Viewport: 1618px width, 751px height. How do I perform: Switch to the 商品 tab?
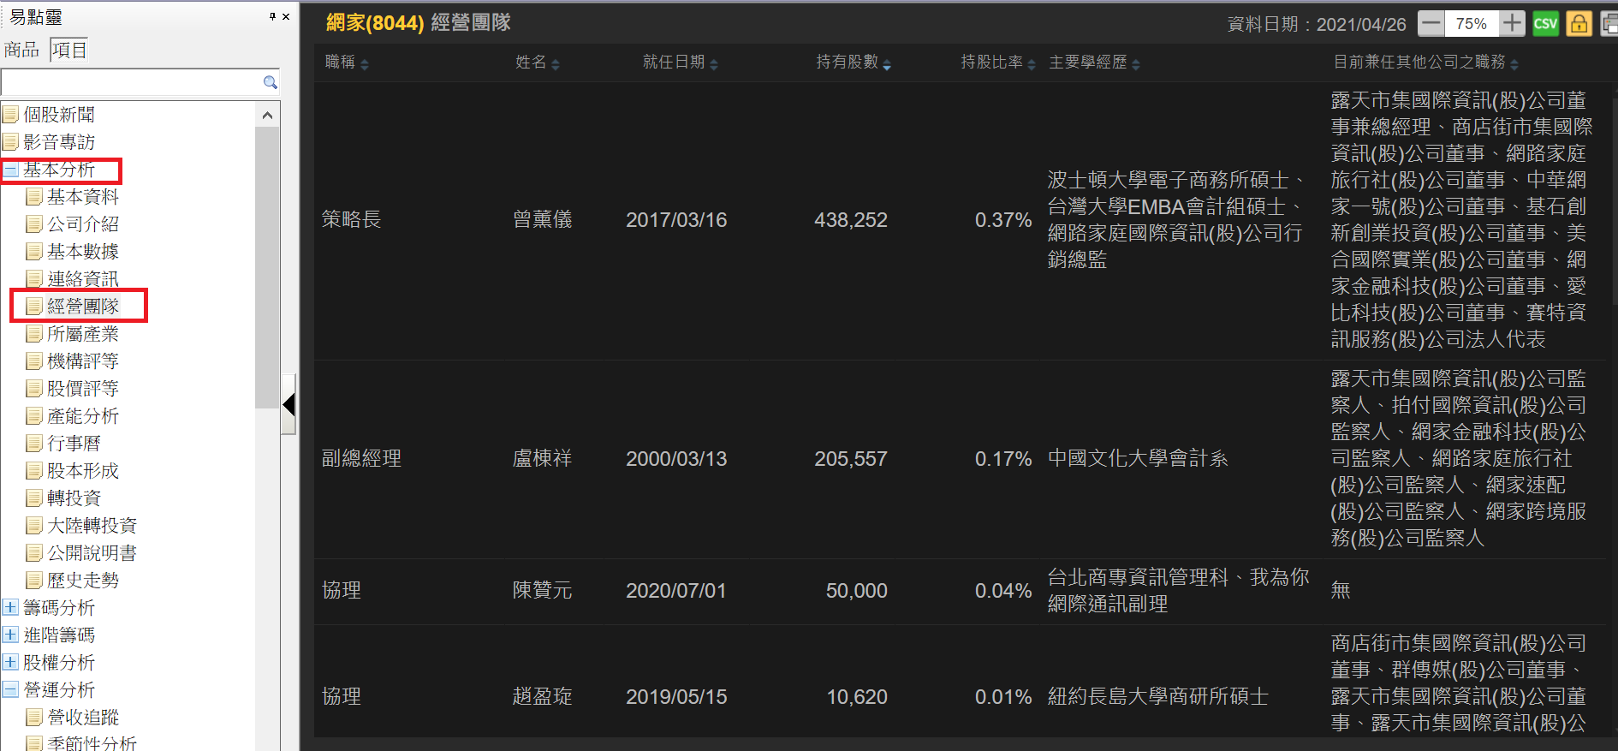pos(21,50)
